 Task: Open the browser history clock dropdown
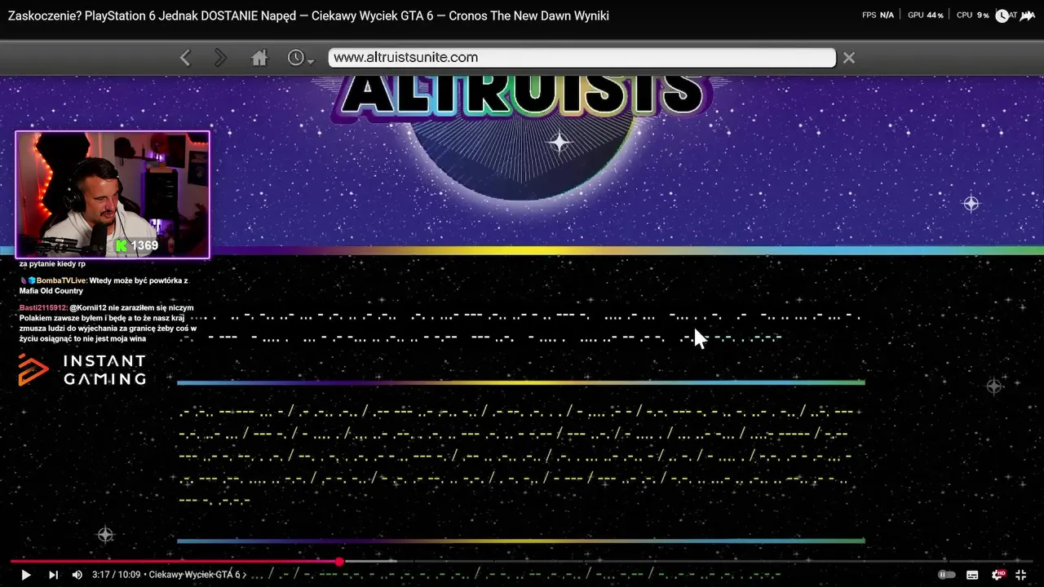(x=301, y=58)
